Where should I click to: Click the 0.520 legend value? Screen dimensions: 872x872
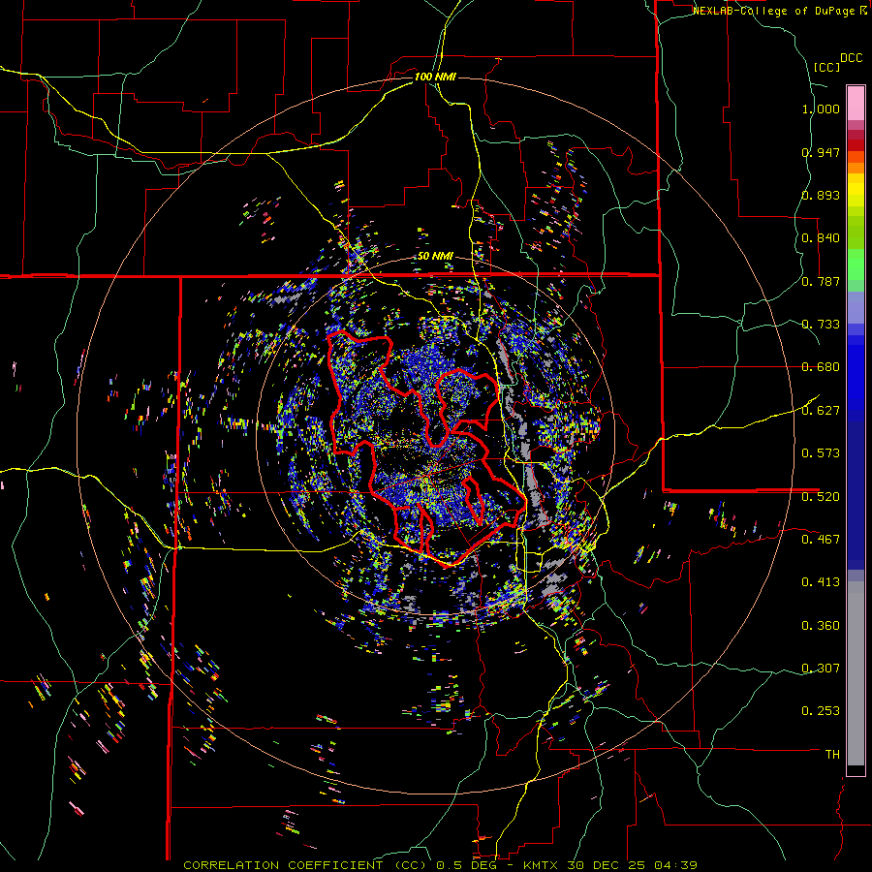pyautogui.click(x=821, y=497)
